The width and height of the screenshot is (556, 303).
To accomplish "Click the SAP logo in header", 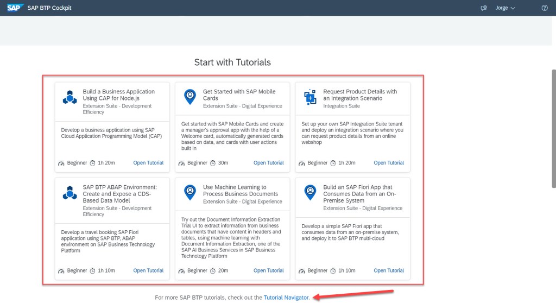I will 14,8.
